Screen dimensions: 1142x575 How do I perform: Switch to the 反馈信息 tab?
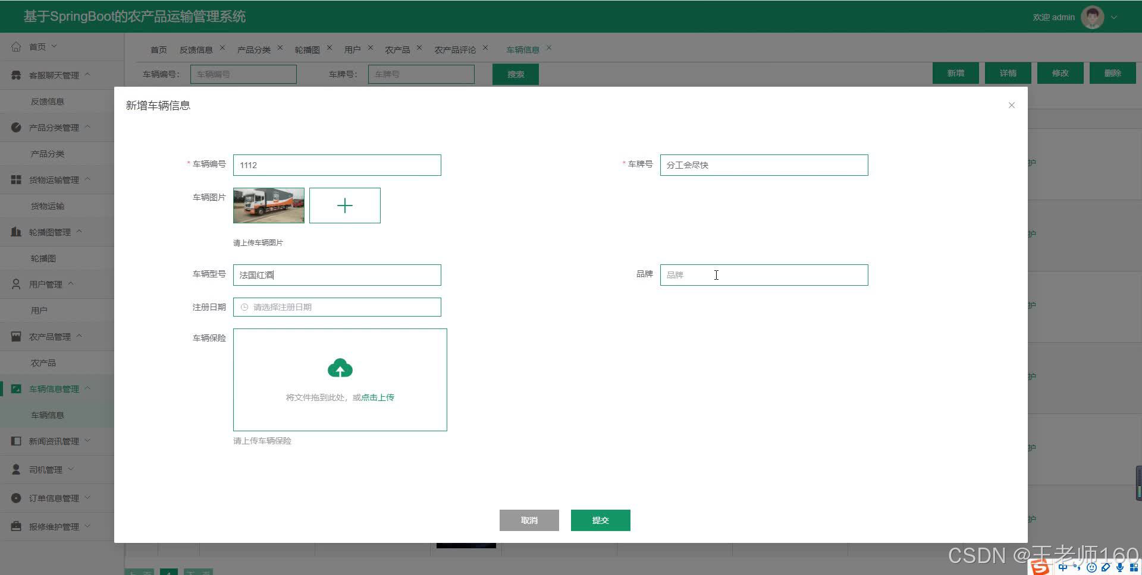pyautogui.click(x=196, y=50)
